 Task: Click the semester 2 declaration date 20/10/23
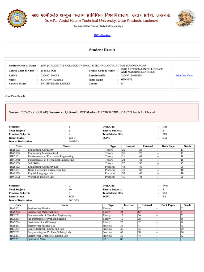pos(74,200)
